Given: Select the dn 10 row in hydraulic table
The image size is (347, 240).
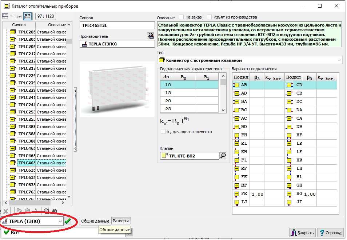Looking at the screenshot, I should (189, 85).
